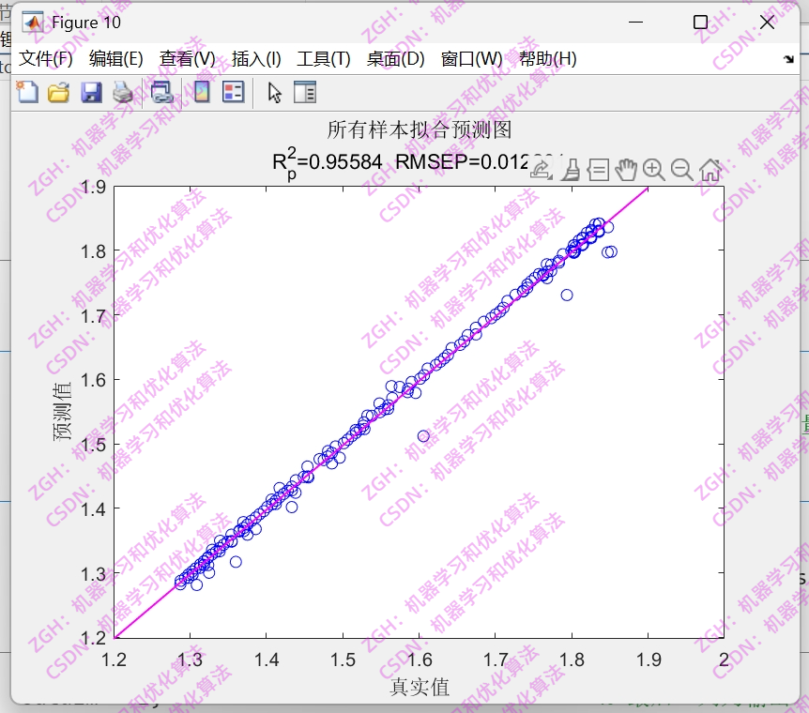The image size is (809, 713).
Task: Insert colorbar using toolbar icon
Action: tap(202, 92)
